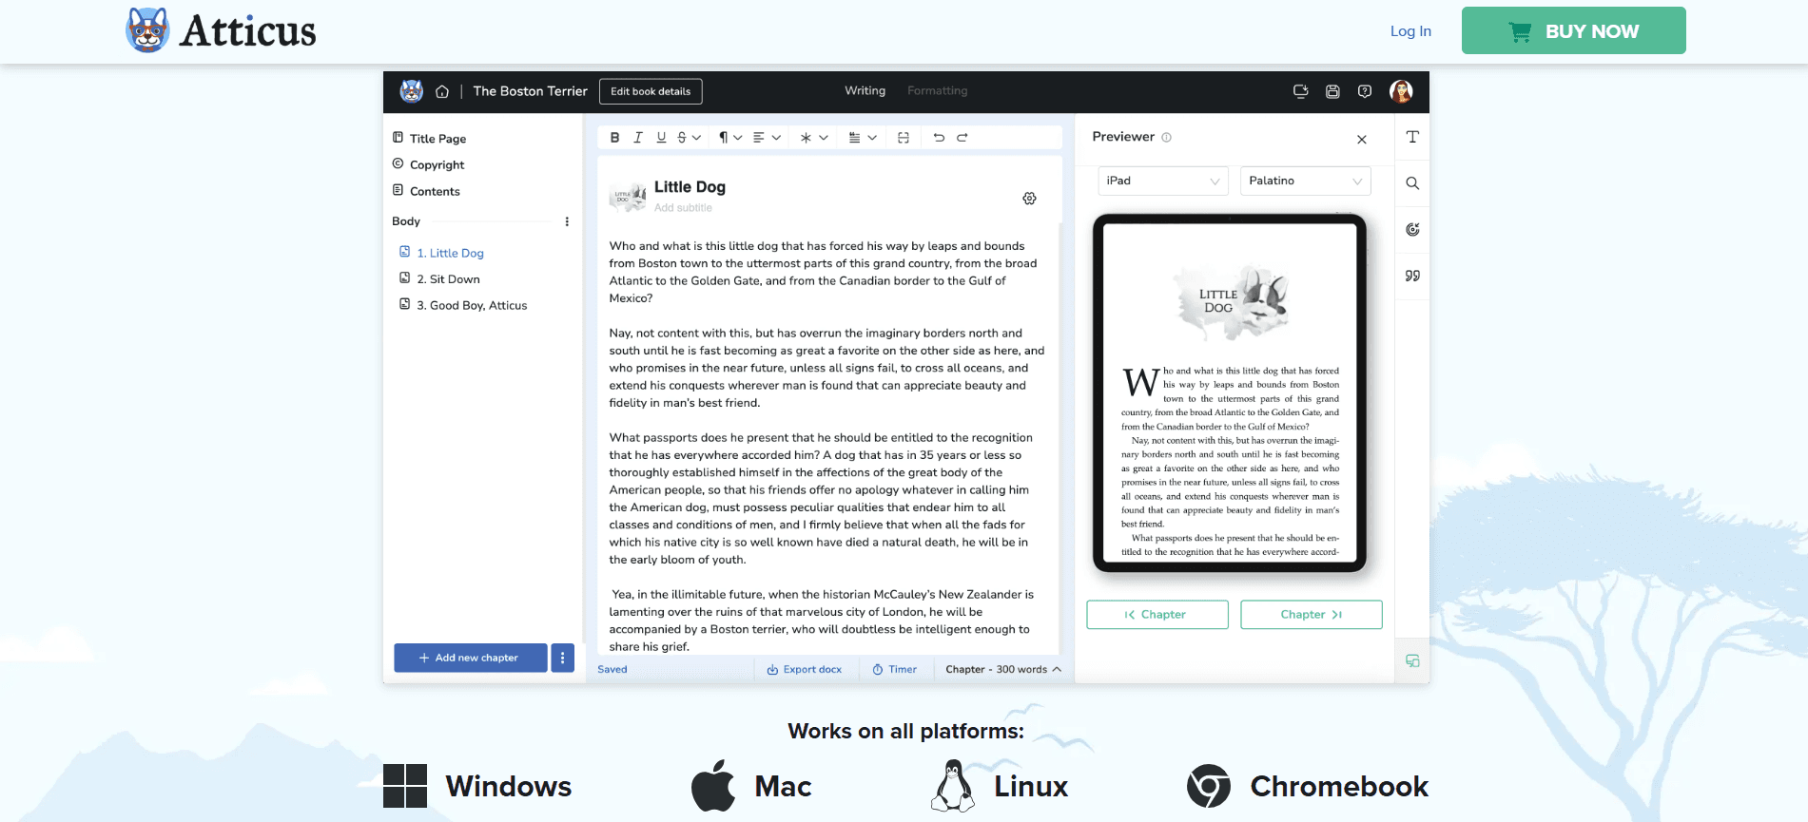Click the undo arrow icon
The width and height of the screenshot is (1808, 822).
tap(939, 138)
